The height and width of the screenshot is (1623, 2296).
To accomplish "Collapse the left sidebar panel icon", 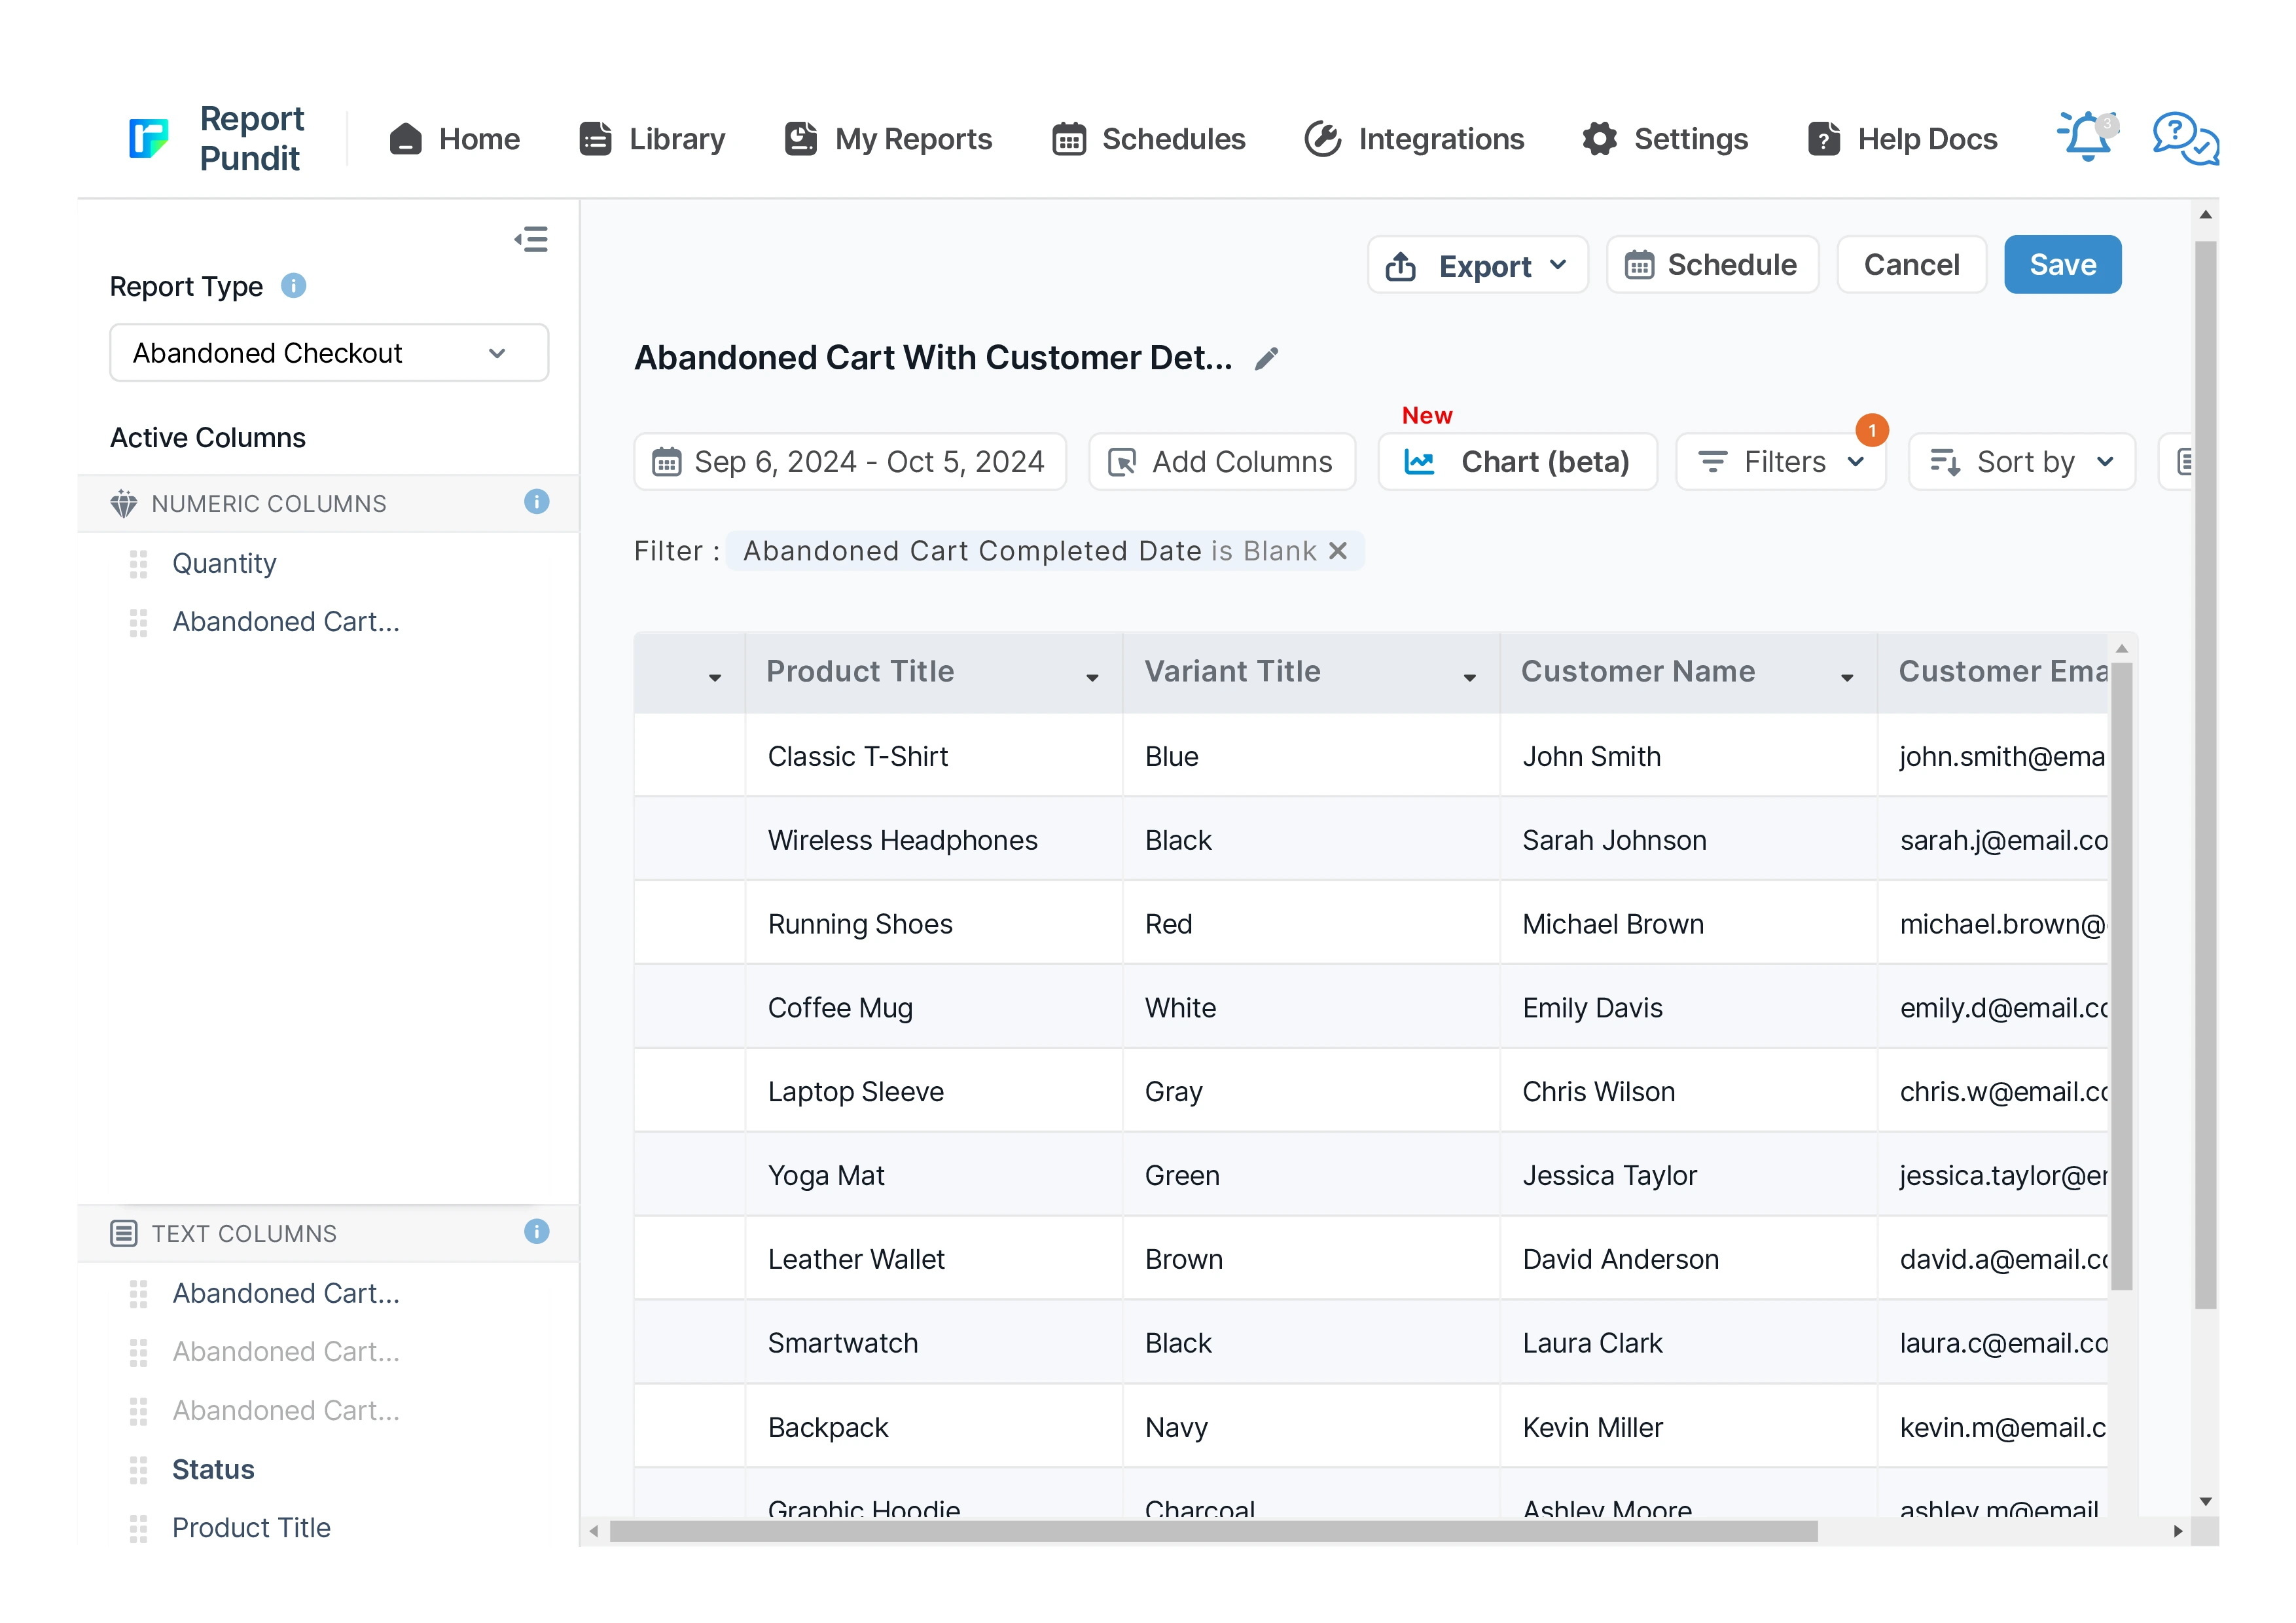I will pos(531,239).
